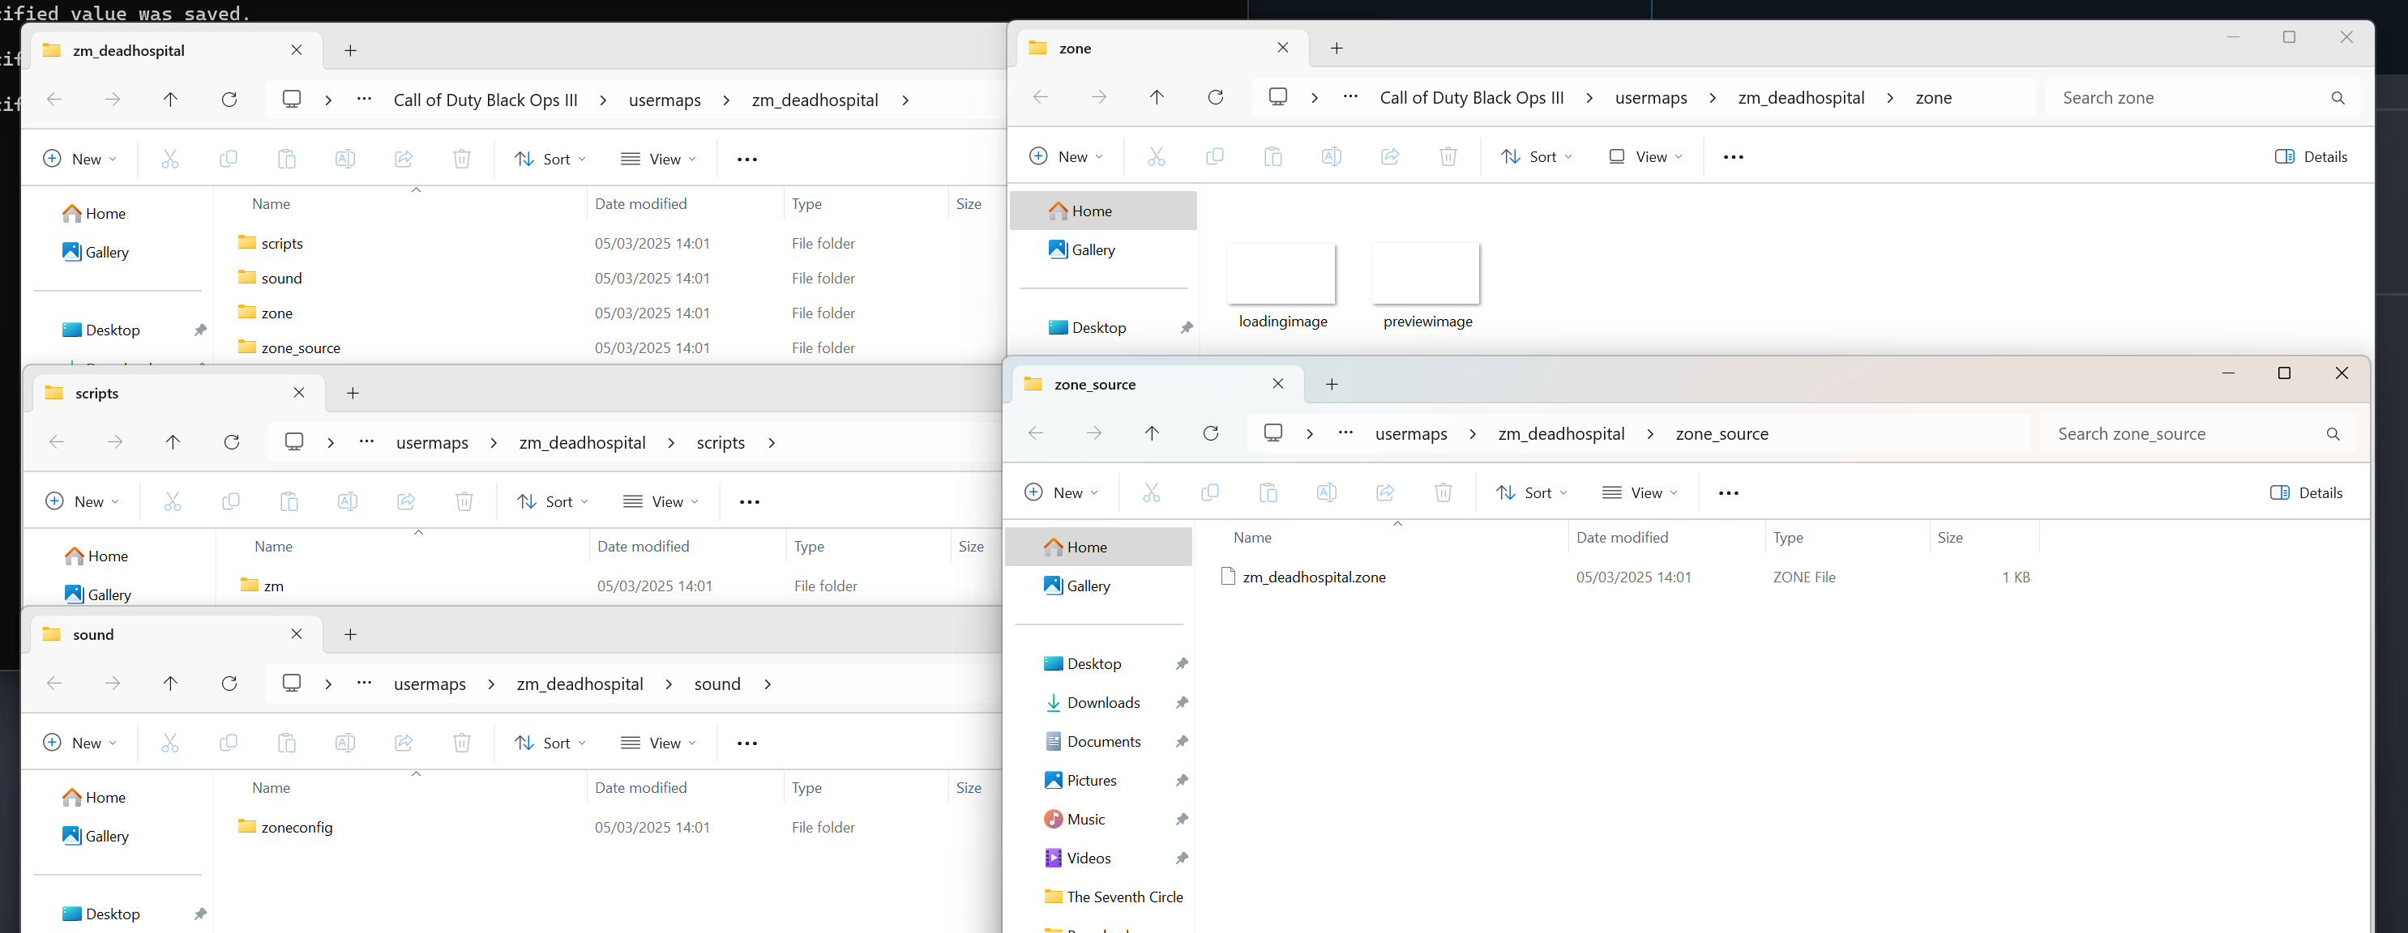Click the Cut icon in zm_deadhospital window
2408x933 pixels.
coord(170,159)
